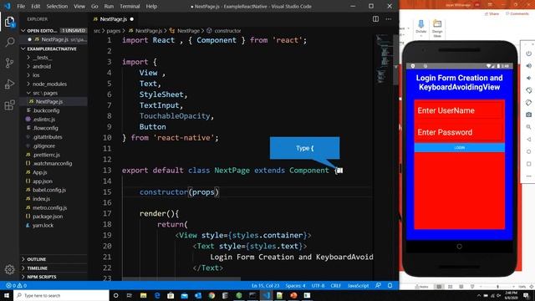Viewport: 535px width, 301px height.
Task: Click the Windows taskbar search box
Action: [61, 295]
